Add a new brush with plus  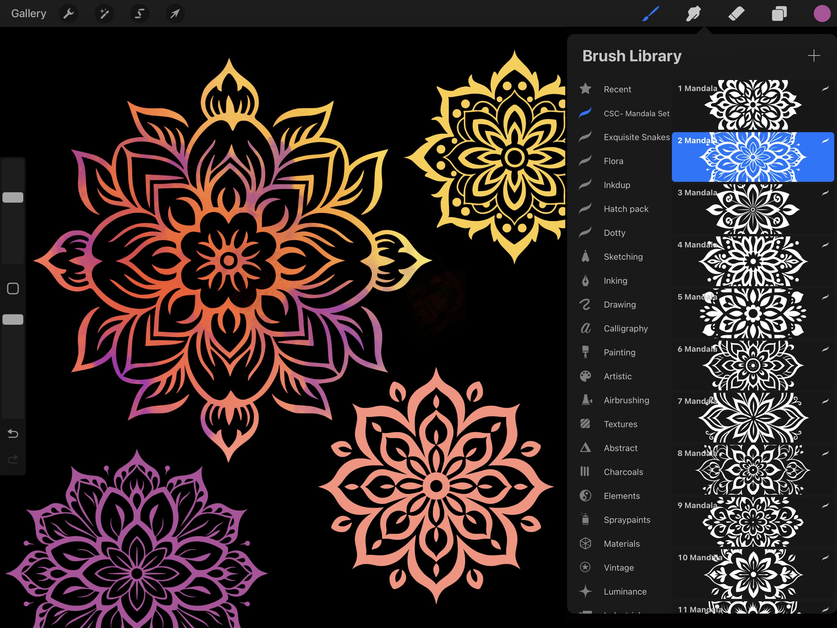point(813,56)
